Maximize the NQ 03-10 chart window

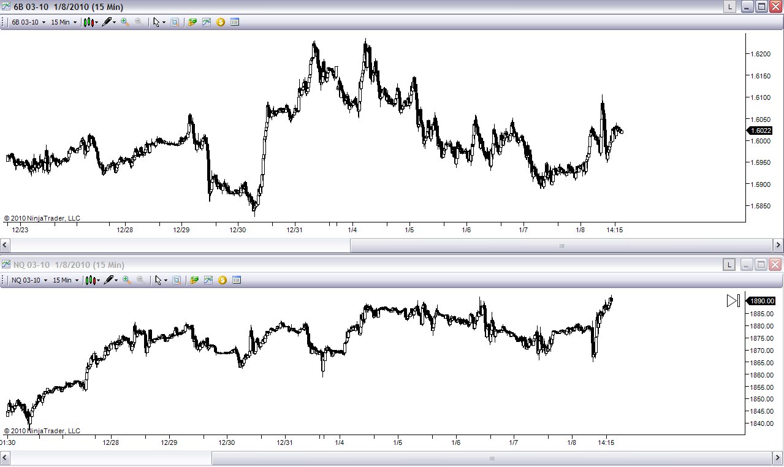click(761, 265)
